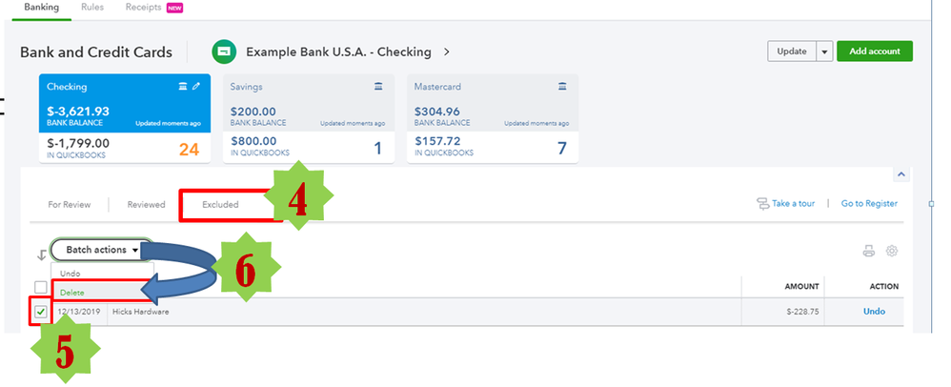Click the Update button
The image size is (951, 387).
click(792, 51)
